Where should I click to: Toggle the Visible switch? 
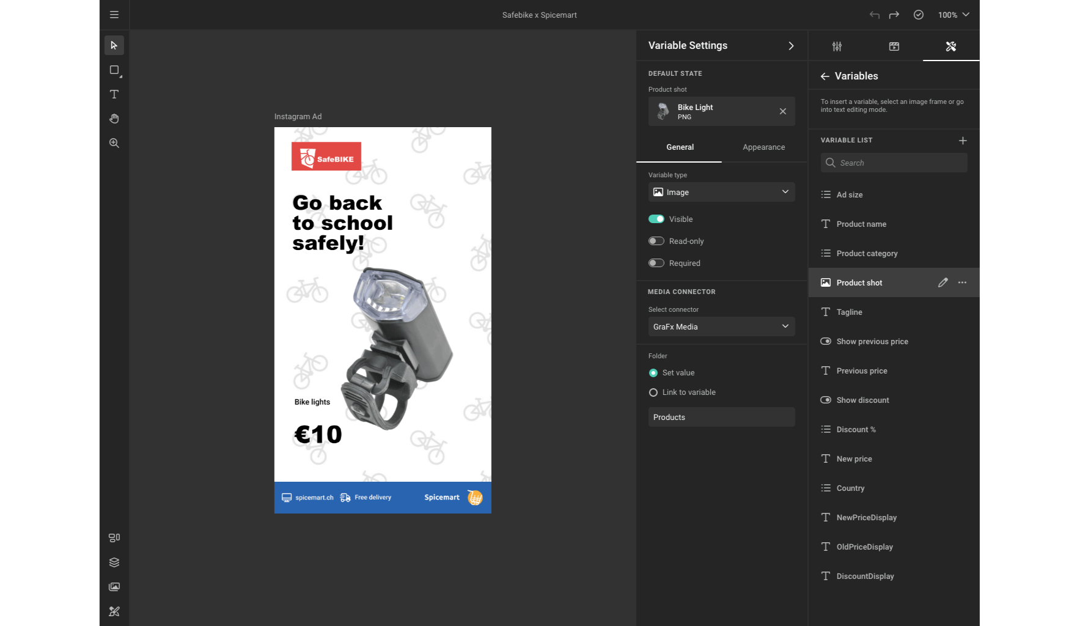656,219
